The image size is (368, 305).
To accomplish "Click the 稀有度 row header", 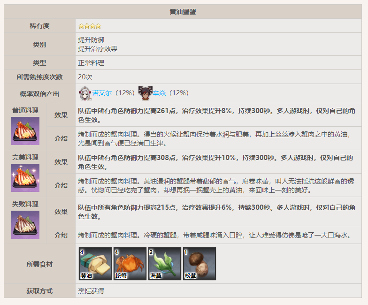I will (x=39, y=26).
